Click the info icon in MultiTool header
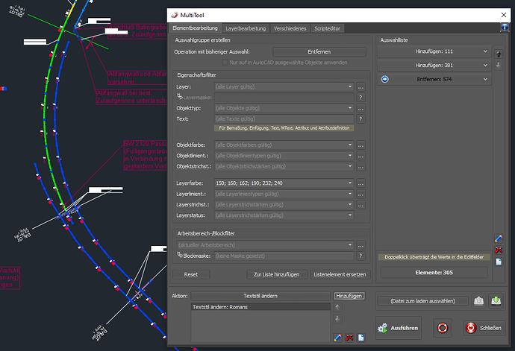 tap(505, 28)
